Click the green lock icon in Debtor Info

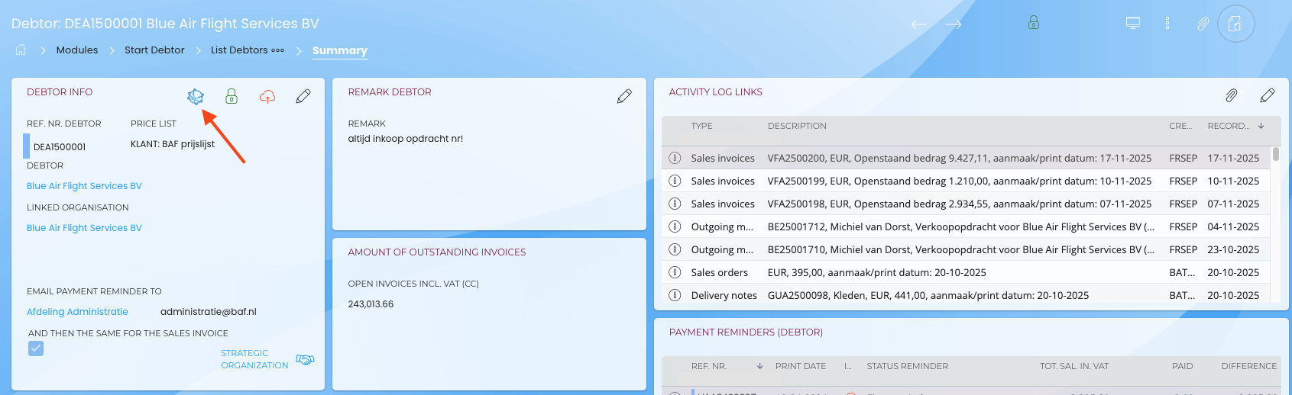[232, 96]
